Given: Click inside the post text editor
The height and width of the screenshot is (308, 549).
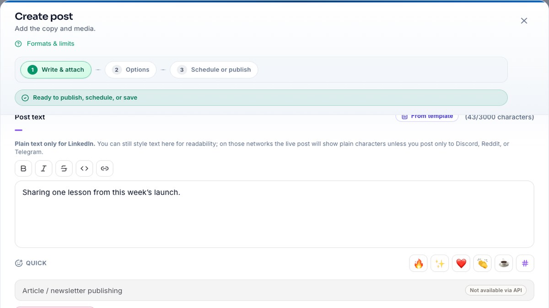Looking at the screenshot, I should [274, 214].
